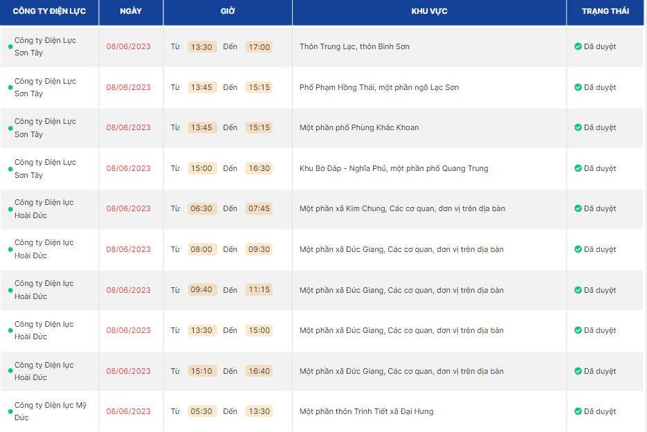647x432 pixels.
Task: Click the NGÀY column header
Action: 131,12
